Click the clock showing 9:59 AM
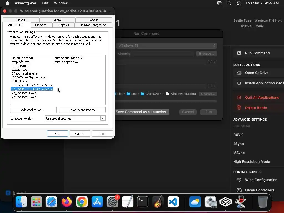The width and height of the screenshot is (284, 213). [272, 3]
